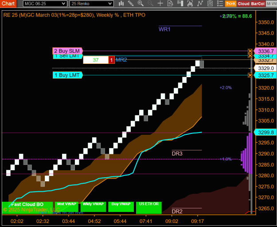277x227 pixels.
Task: Select the Chart tab
Action: 8,4
